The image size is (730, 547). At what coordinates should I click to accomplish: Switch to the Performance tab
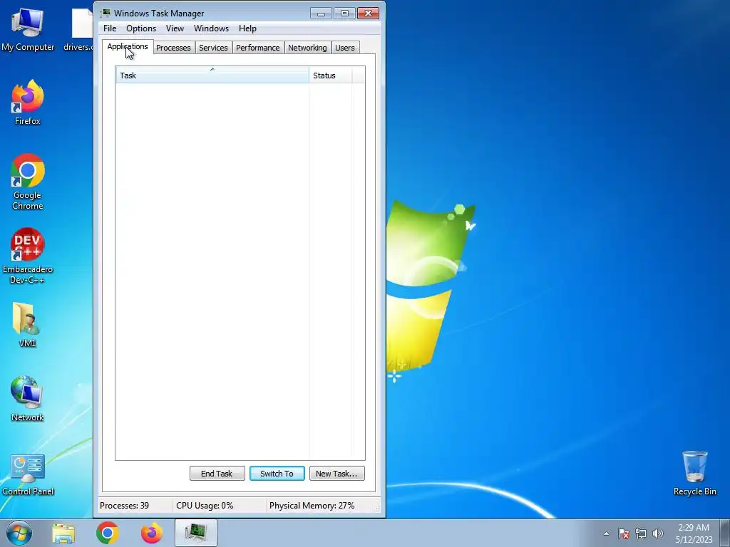257,48
